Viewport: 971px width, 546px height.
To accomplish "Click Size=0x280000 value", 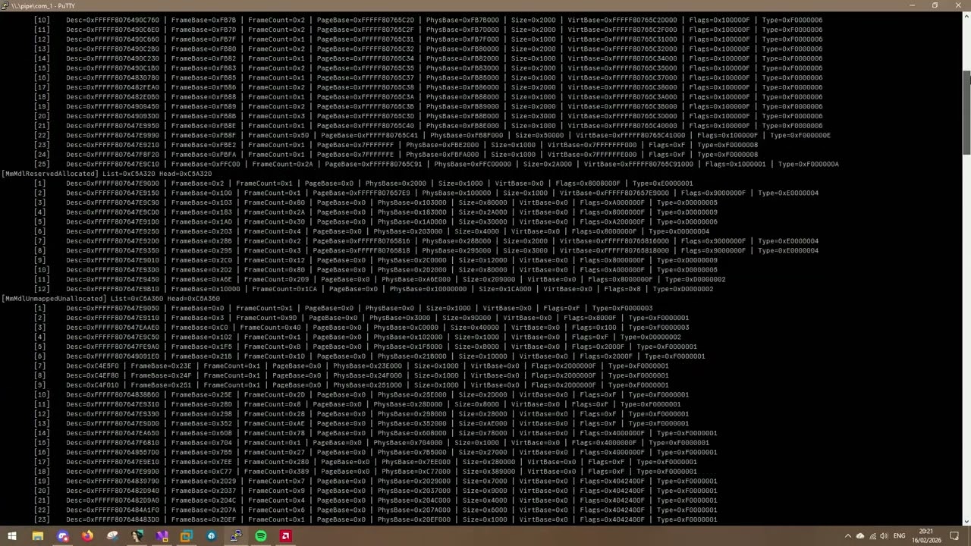I will tap(489, 462).
